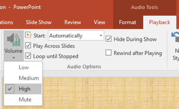Click the checkmark next to High

[10, 89]
